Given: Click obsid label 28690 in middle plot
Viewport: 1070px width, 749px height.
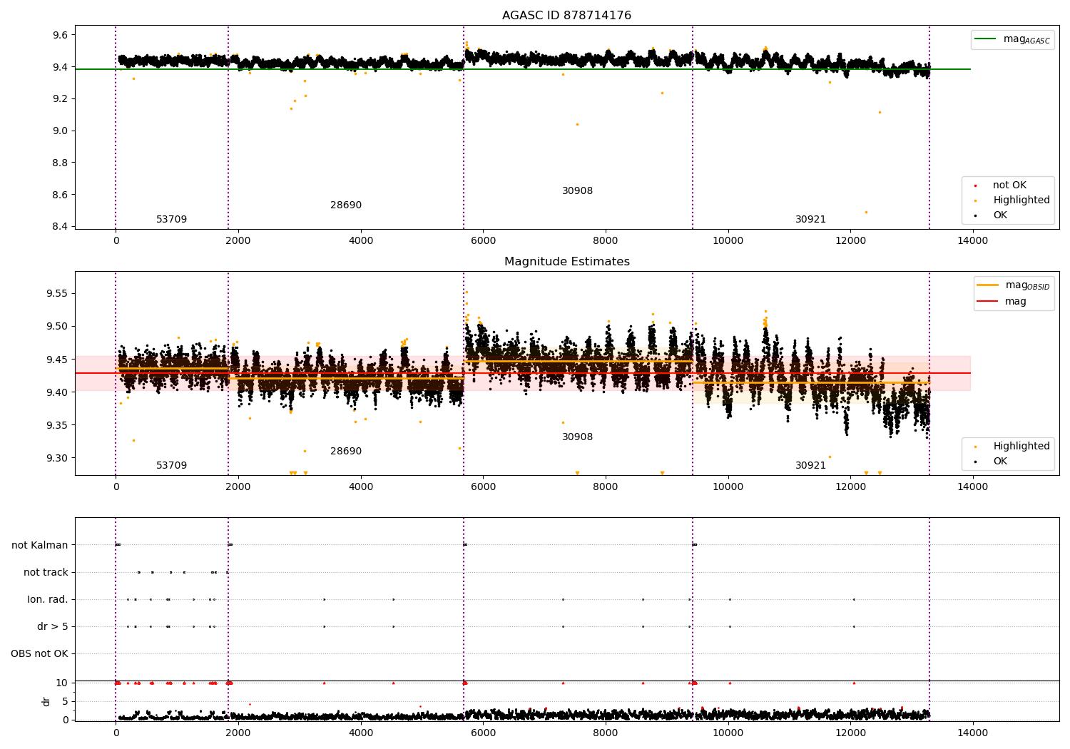Looking at the screenshot, I should point(346,452).
